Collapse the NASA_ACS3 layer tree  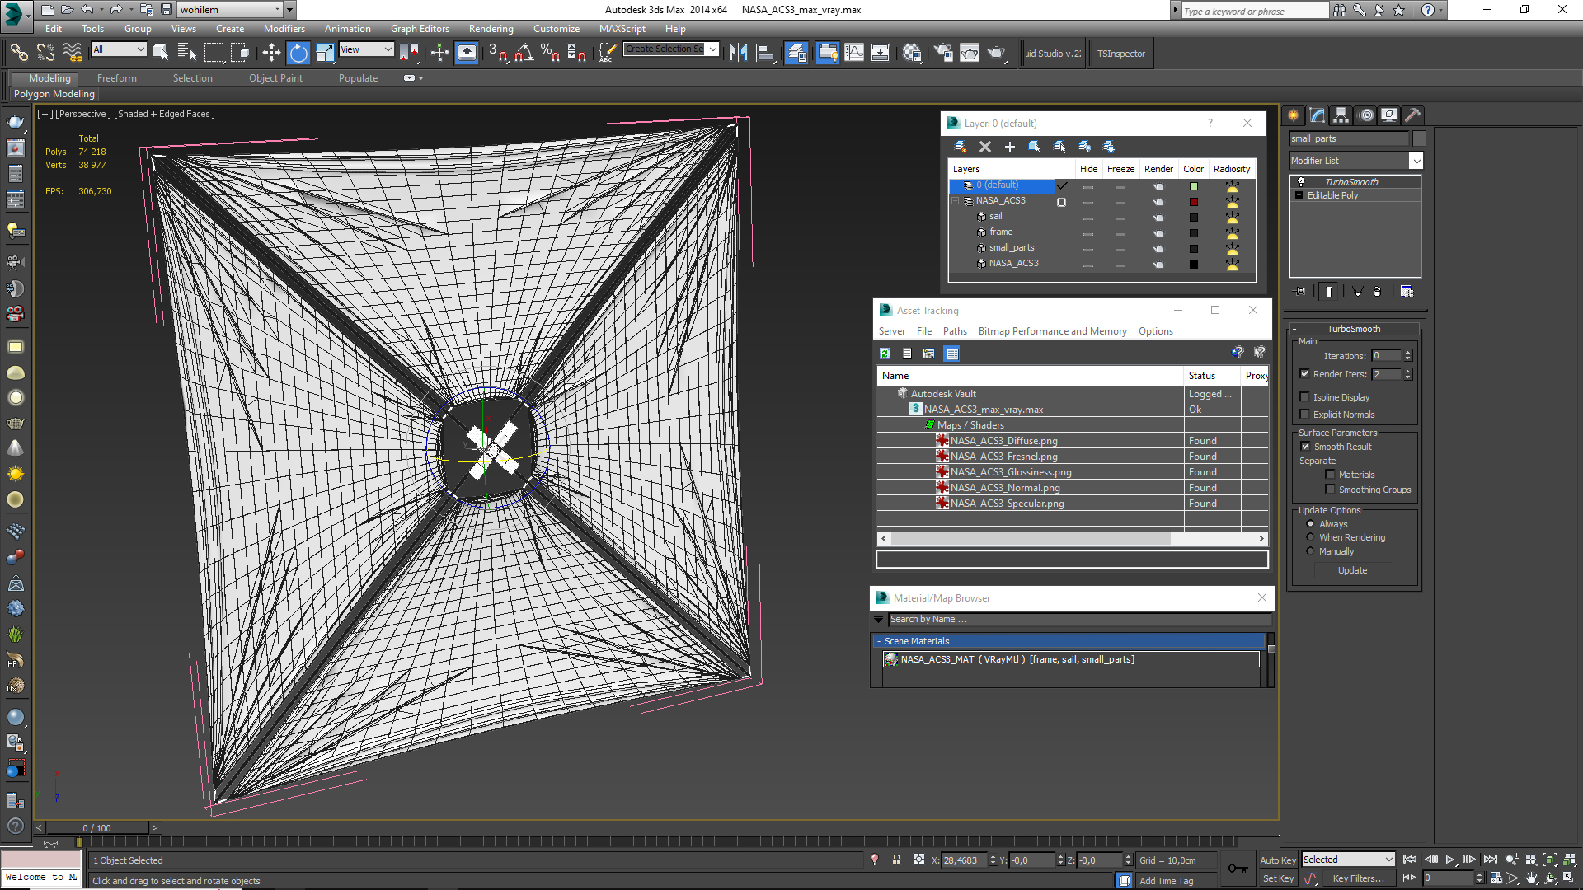[956, 200]
